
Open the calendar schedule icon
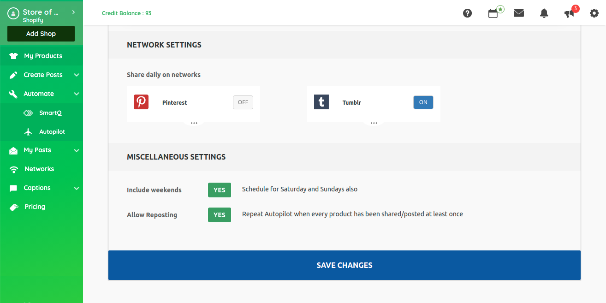click(x=493, y=13)
